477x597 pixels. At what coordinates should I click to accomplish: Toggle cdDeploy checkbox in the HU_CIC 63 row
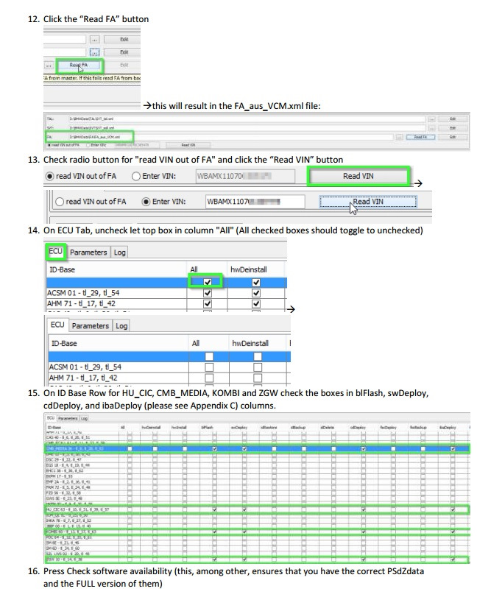(363, 509)
